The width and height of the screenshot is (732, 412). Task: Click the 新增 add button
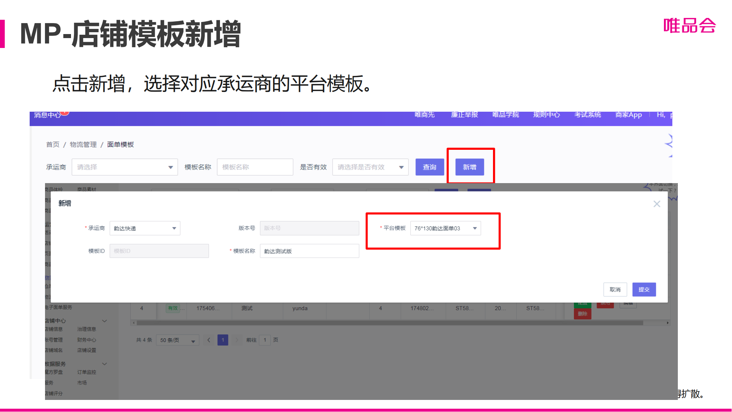coord(470,167)
